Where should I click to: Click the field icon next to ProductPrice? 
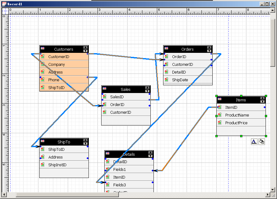click(x=219, y=123)
